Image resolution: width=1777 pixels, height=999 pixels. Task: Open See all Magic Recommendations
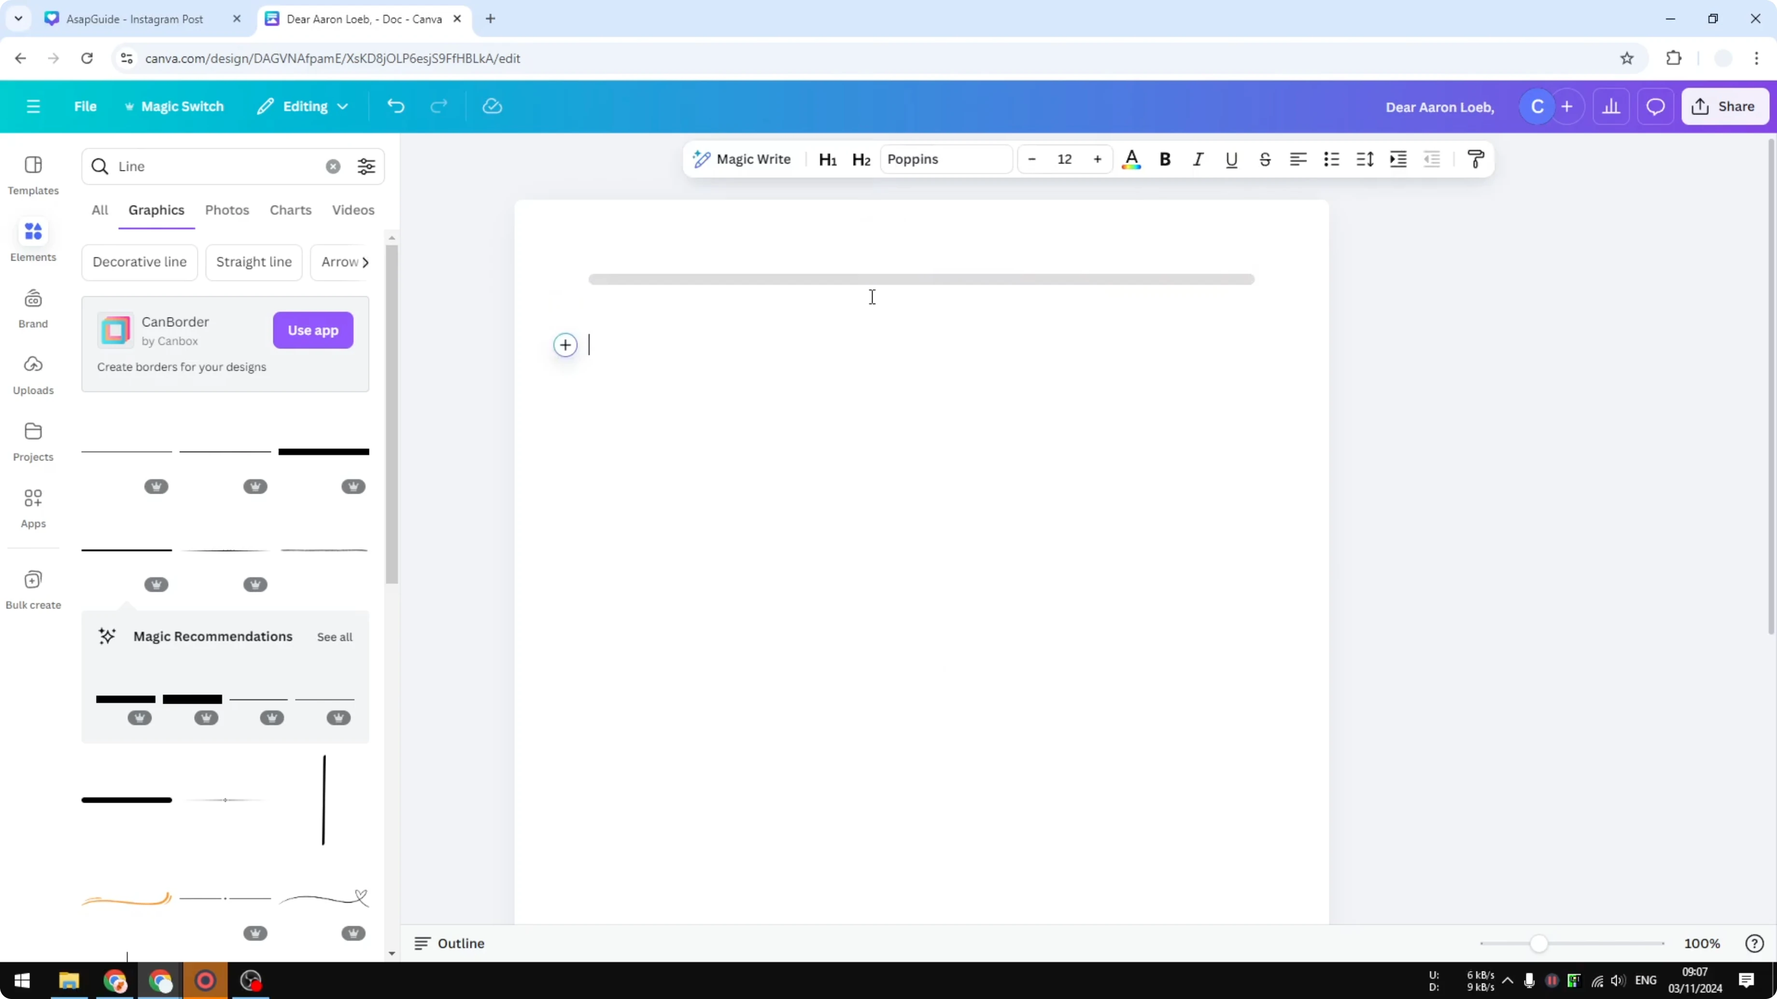[334, 637]
